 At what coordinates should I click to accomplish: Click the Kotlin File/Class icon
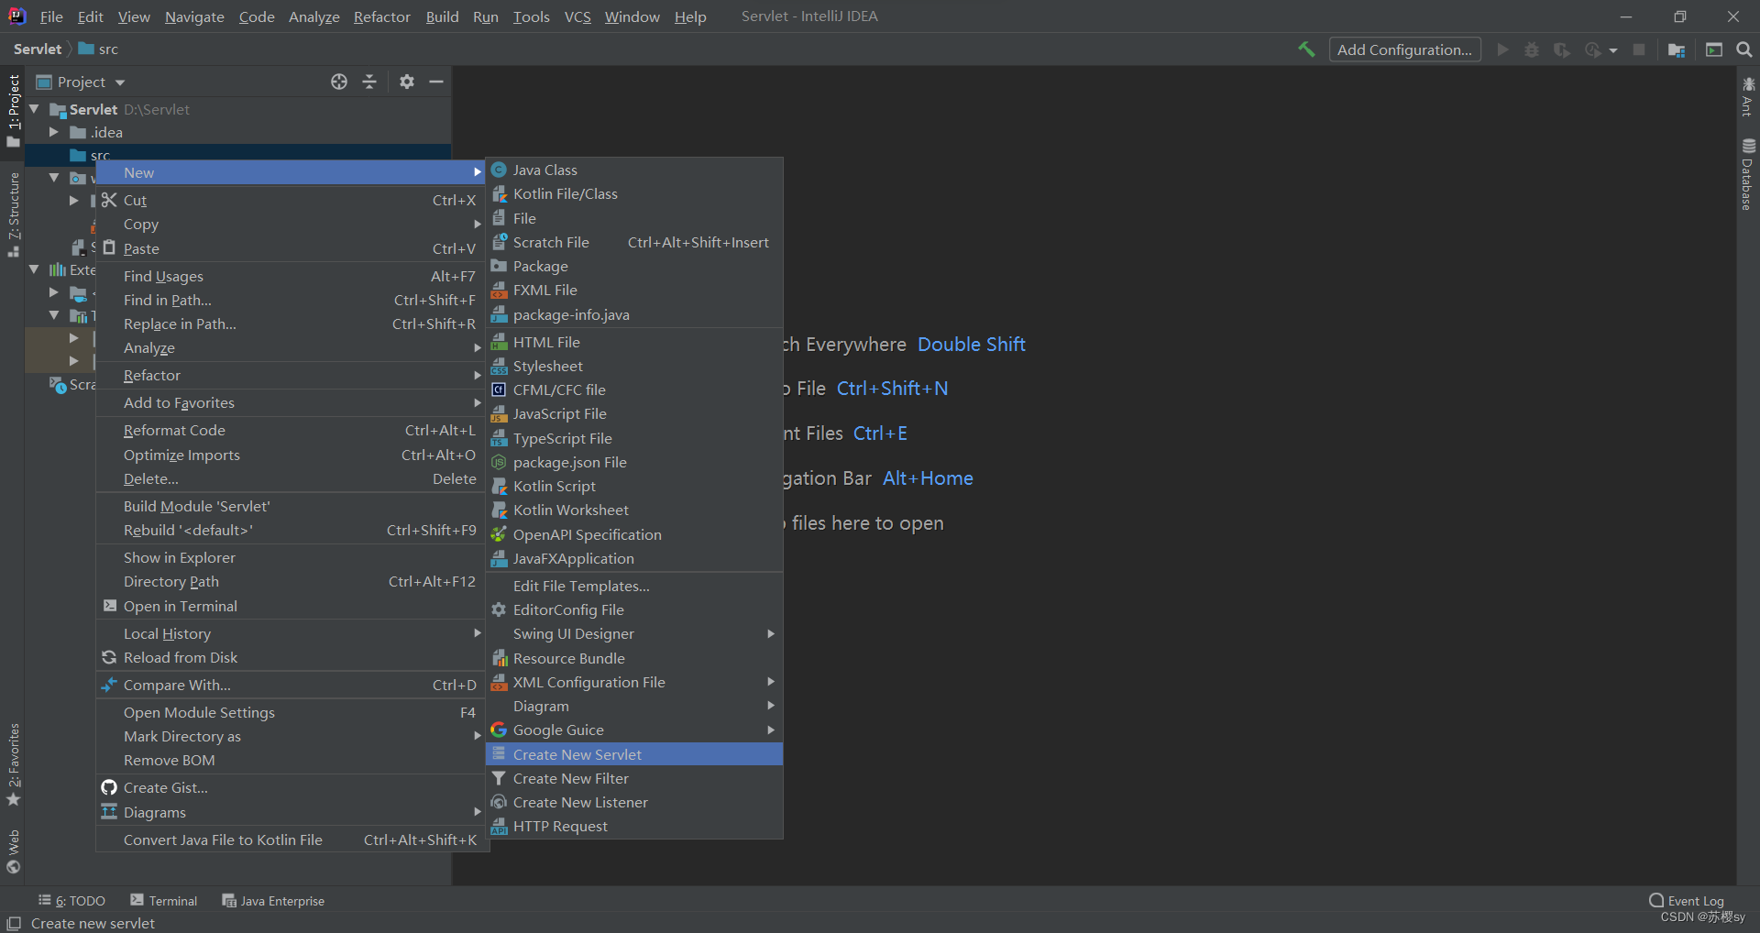(499, 193)
